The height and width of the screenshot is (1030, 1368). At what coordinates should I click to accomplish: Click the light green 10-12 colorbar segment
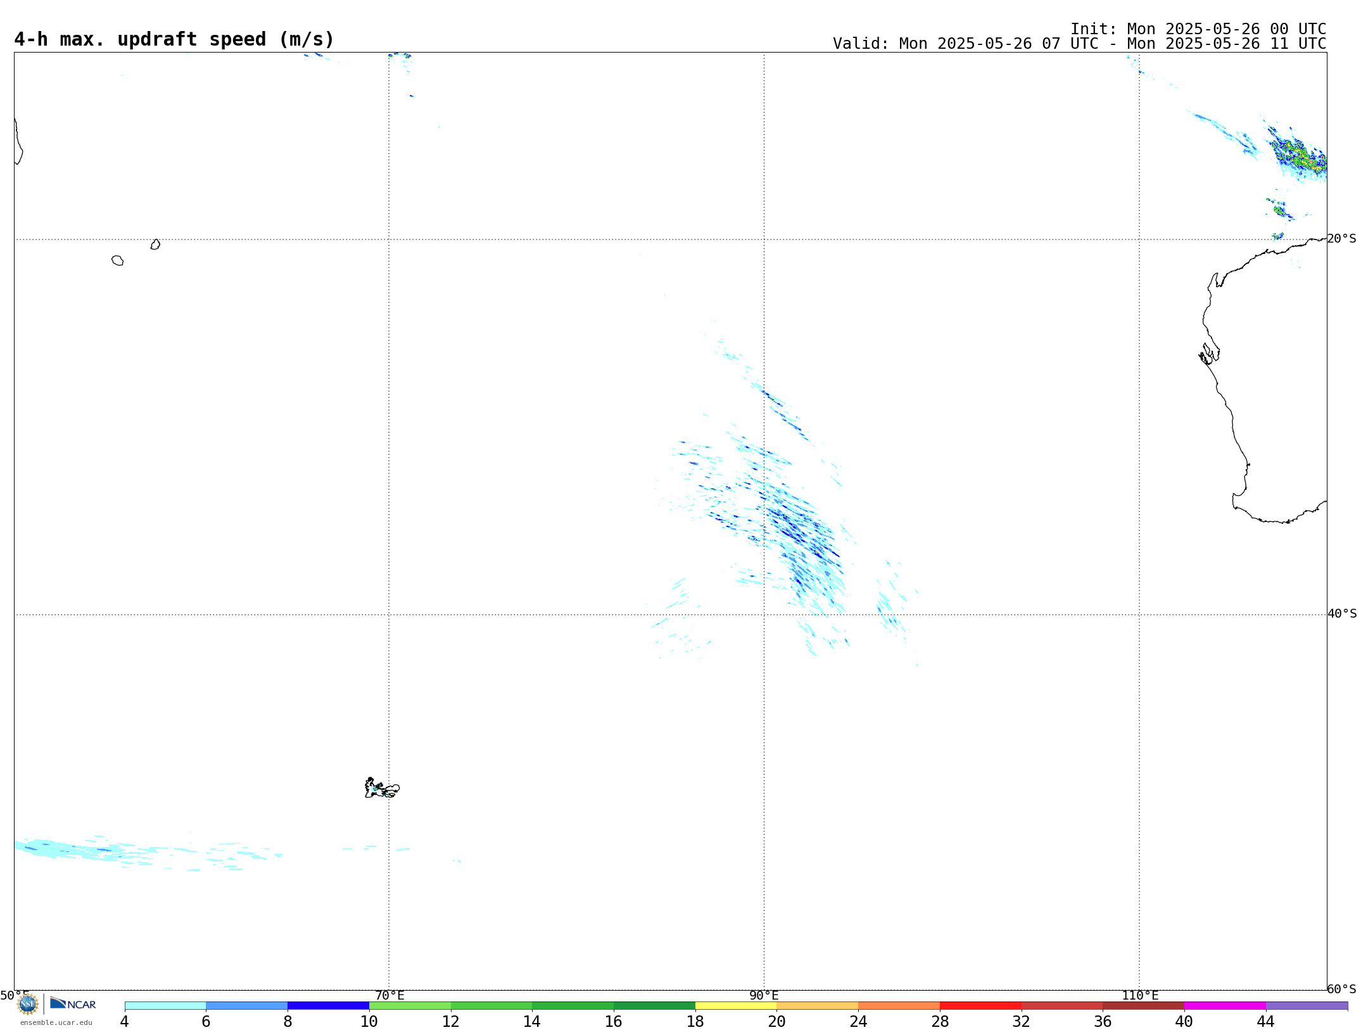click(x=410, y=1006)
